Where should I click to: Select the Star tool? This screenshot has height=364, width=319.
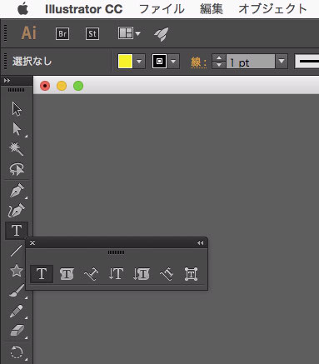coord(16,271)
